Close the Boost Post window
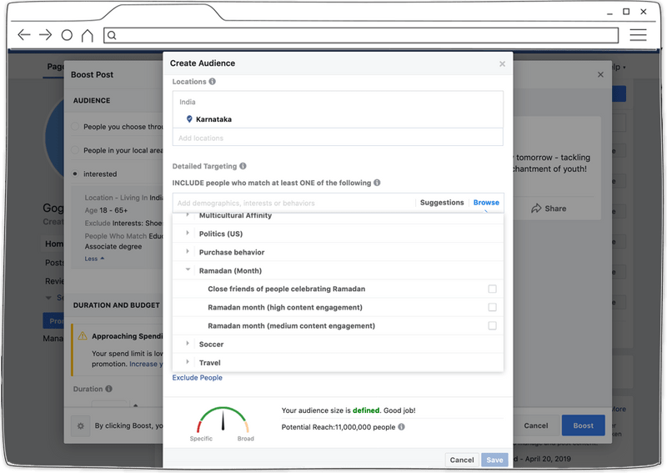This screenshot has height=473, width=667. click(600, 74)
